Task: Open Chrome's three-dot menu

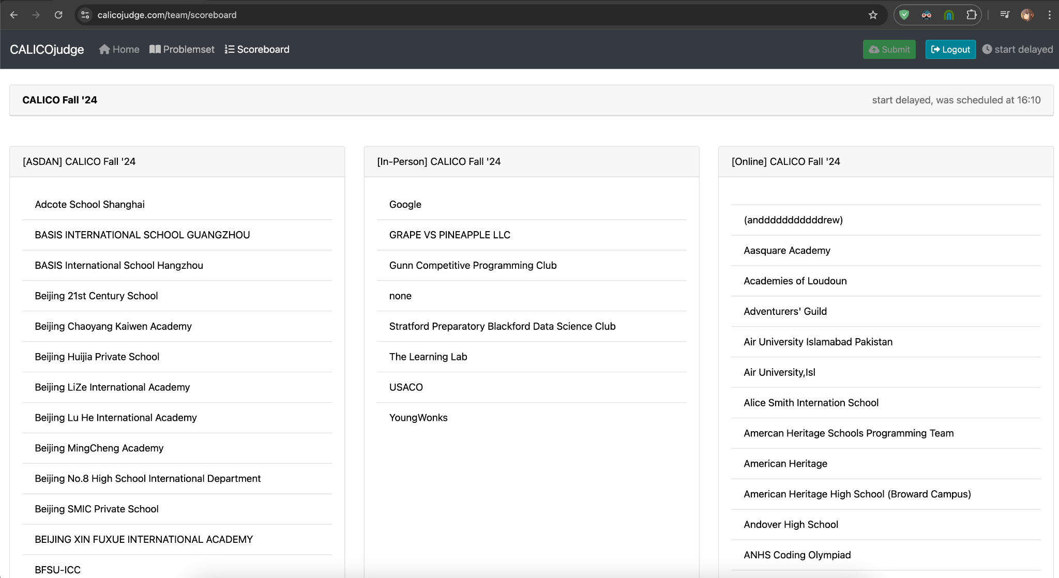Action: [1050, 15]
